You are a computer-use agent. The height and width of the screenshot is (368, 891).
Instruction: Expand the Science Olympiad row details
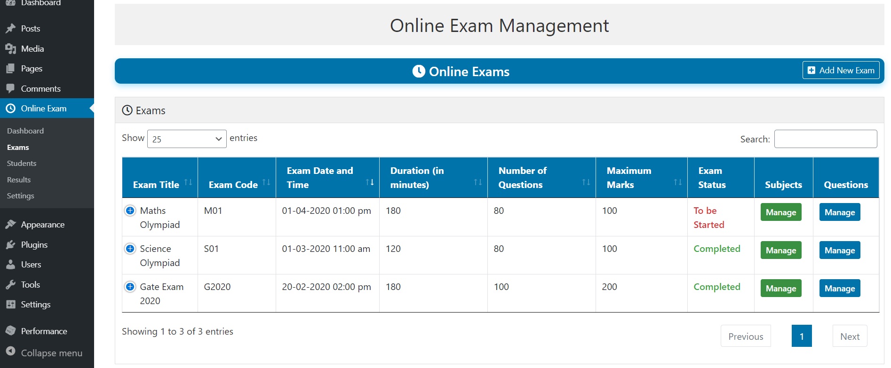pyautogui.click(x=130, y=249)
